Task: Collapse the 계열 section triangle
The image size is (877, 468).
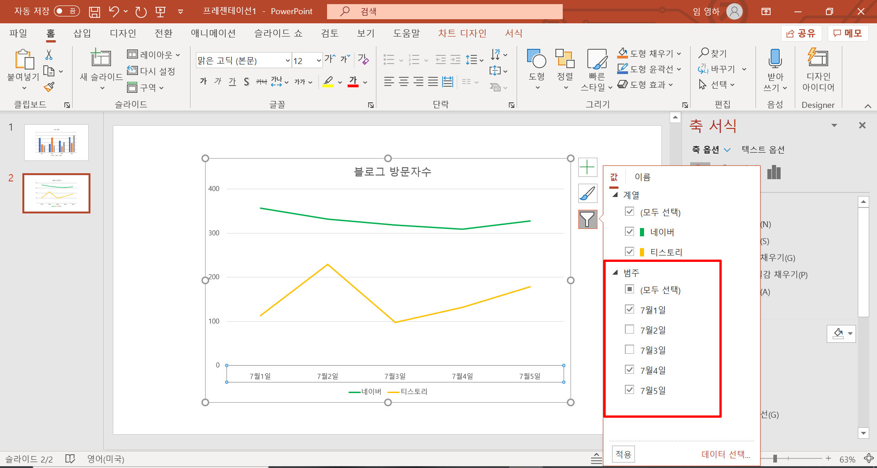Action: [615, 195]
